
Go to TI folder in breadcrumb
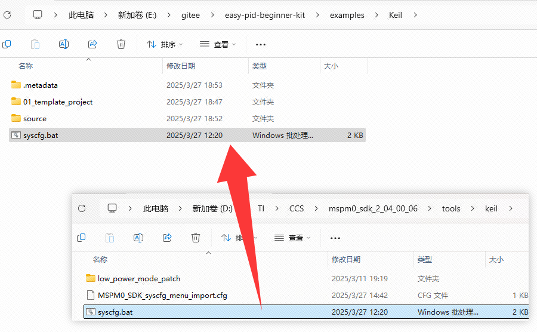(261, 208)
